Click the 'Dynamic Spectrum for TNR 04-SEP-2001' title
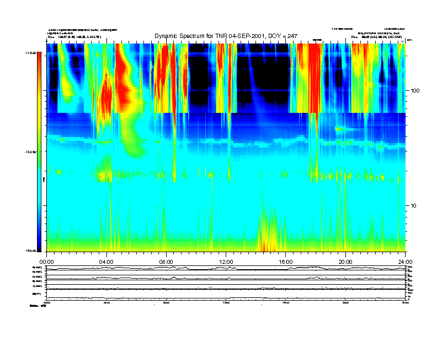The width and height of the screenshot is (437, 337). point(226,36)
